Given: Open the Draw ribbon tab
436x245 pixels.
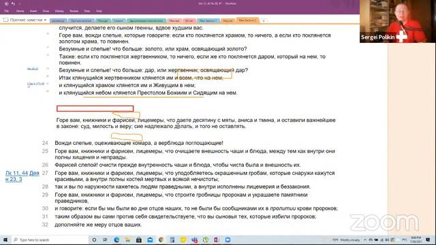Looking at the screenshot, I should [46, 11].
